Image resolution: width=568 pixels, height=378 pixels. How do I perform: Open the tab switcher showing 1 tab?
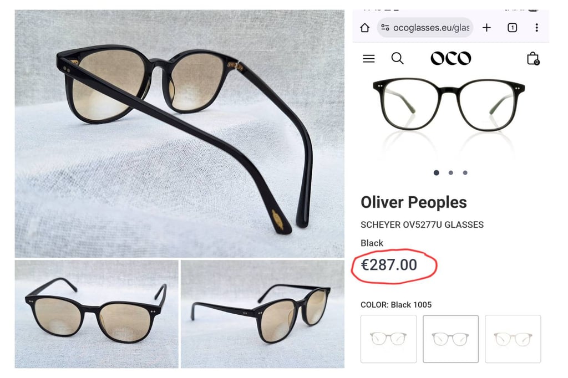point(512,28)
